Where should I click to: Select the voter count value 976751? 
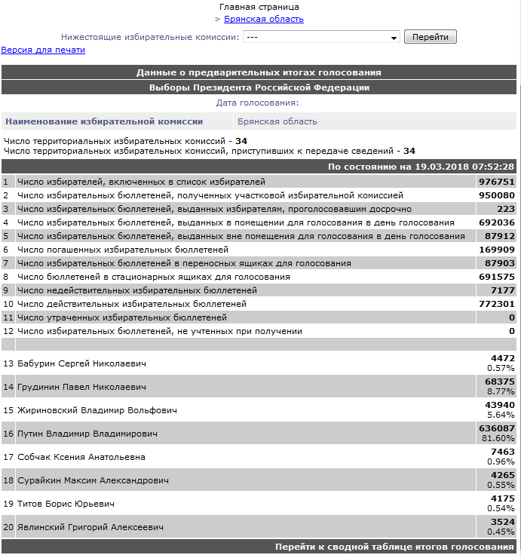tap(496, 182)
